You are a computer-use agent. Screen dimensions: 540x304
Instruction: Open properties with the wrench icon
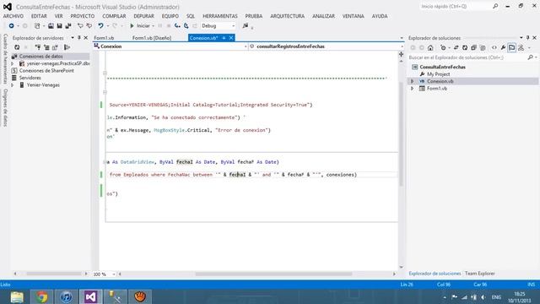point(503,47)
